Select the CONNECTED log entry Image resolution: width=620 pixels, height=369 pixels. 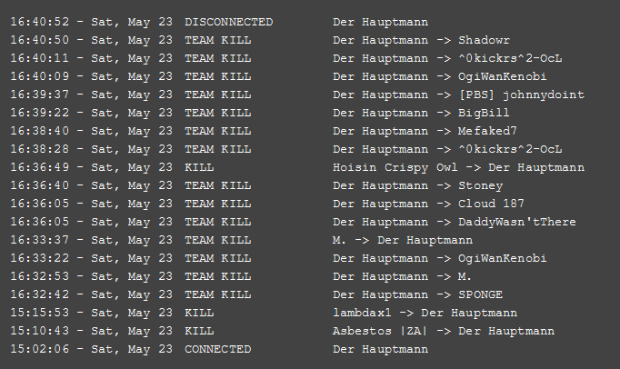pos(219,350)
